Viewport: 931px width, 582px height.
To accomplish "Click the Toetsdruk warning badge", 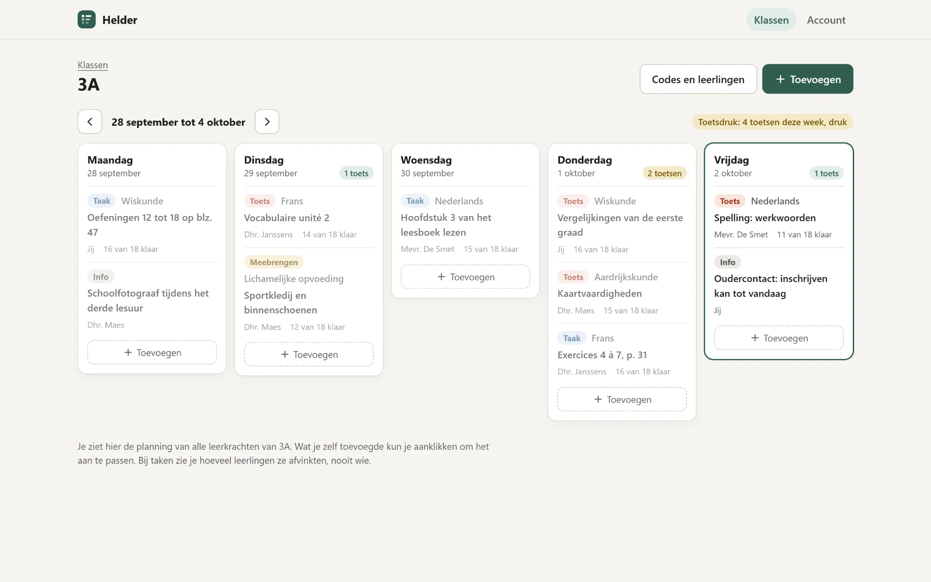I will pos(772,122).
